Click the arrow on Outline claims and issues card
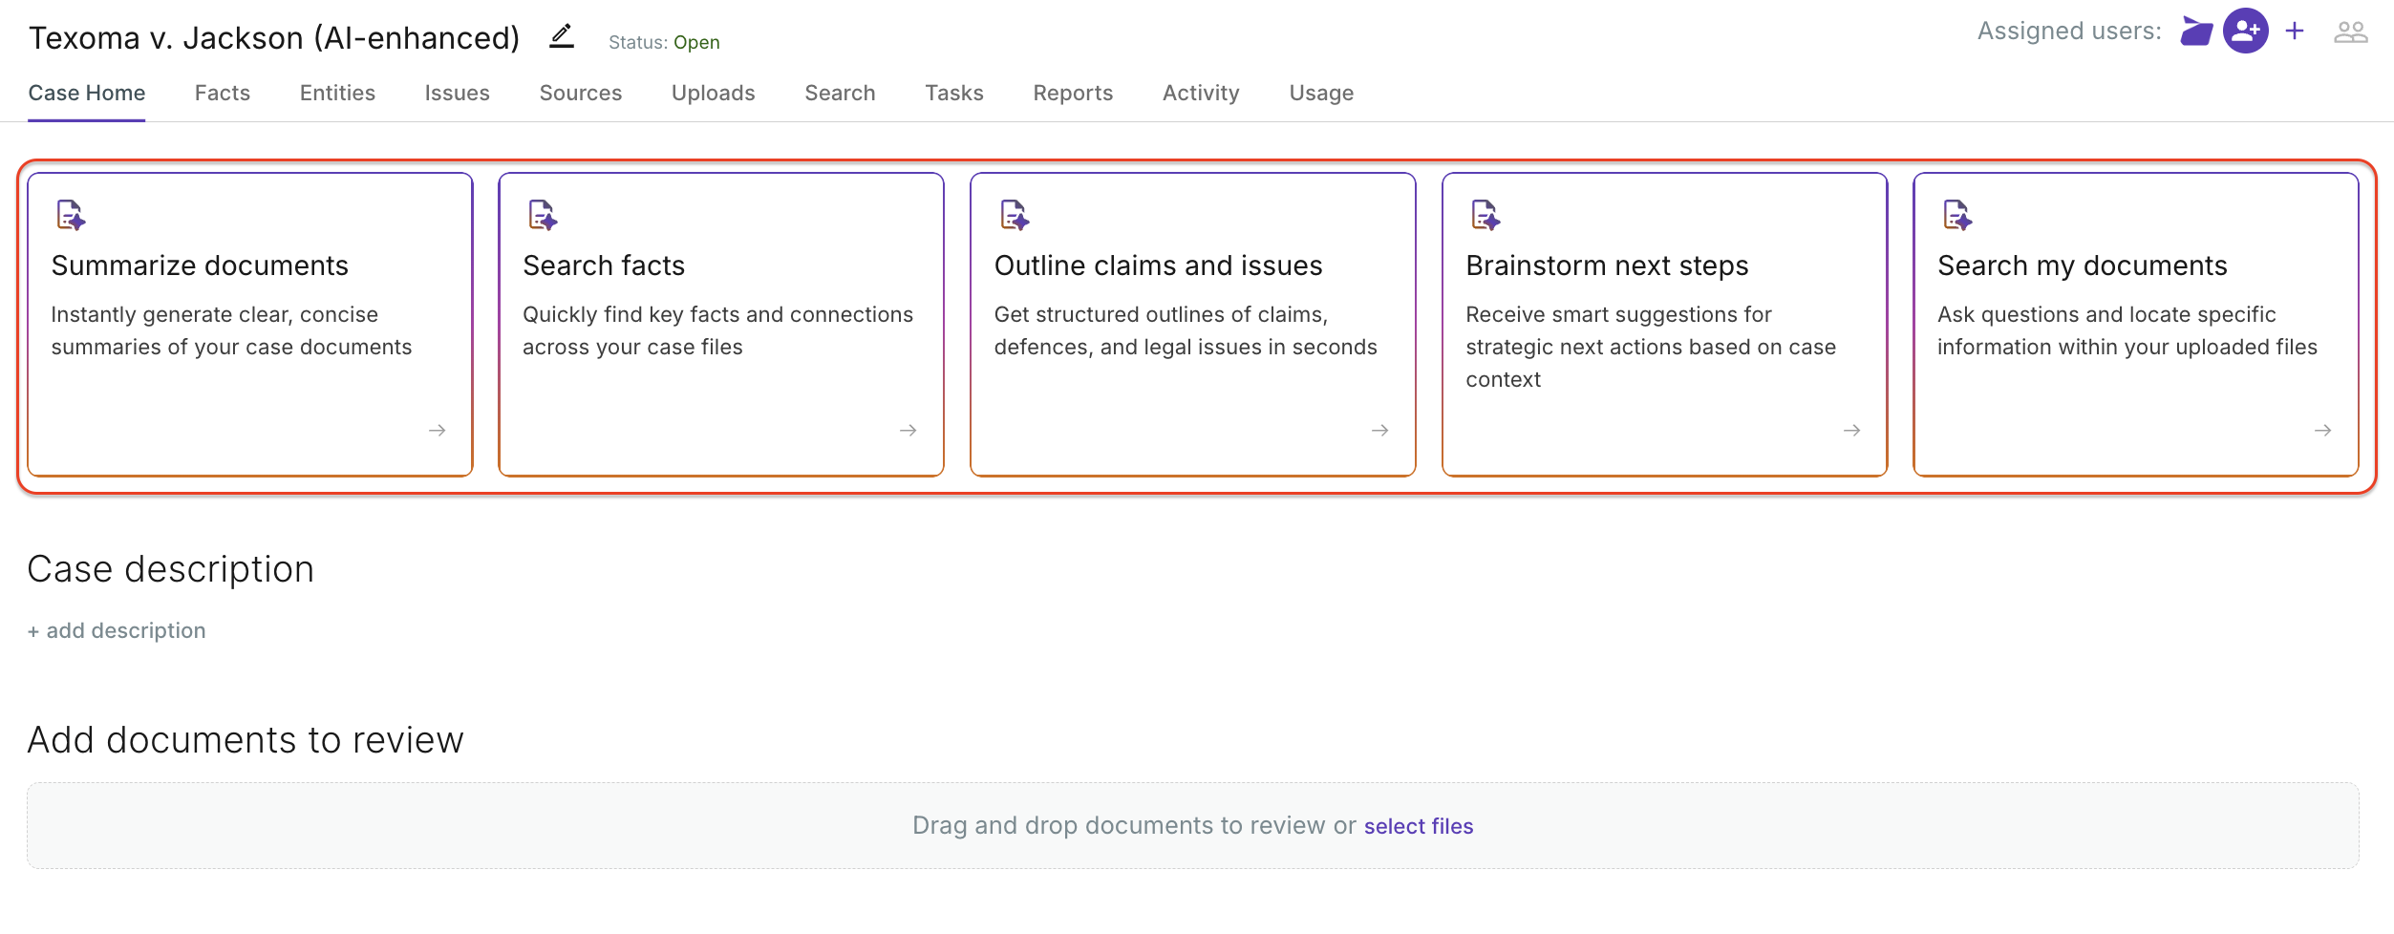This screenshot has width=2394, height=934. click(x=1379, y=431)
